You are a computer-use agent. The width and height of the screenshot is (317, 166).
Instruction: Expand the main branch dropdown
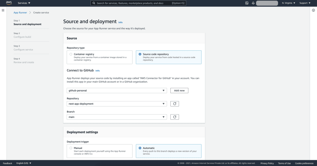(x=117, y=117)
